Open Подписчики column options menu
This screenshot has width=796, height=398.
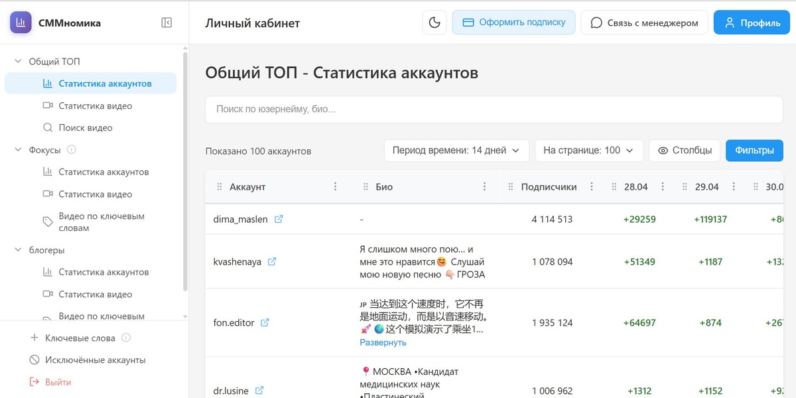click(592, 187)
